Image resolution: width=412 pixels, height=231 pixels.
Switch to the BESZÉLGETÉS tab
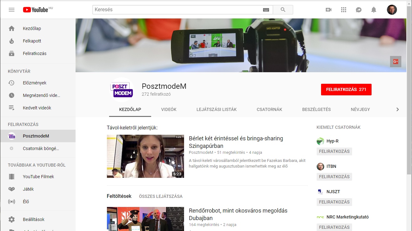tap(316, 109)
